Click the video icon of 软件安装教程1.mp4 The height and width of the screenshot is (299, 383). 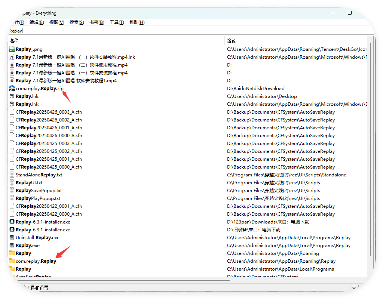point(12,81)
